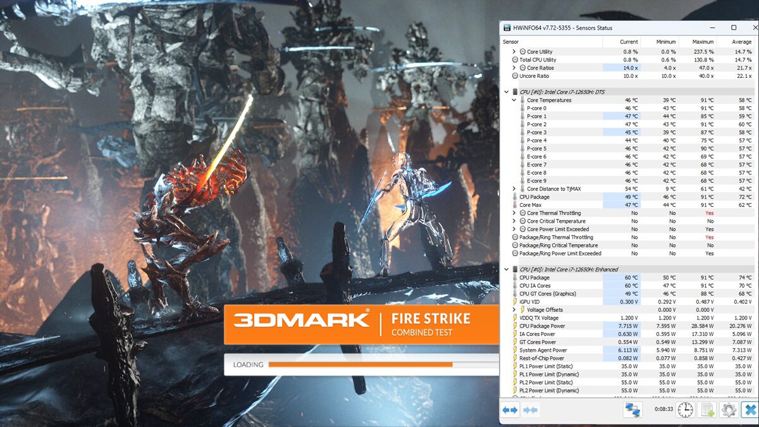Click thermometer icon next to P-core 0
The height and width of the screenshot is (427, 759).
[522, 108]
